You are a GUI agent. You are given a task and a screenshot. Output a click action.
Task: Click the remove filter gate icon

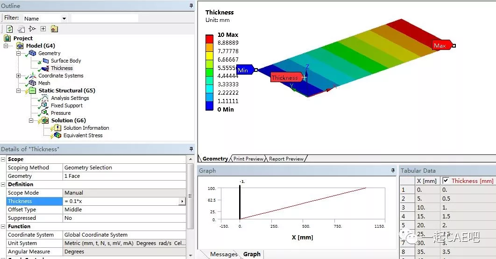click(x=32, y=29)
